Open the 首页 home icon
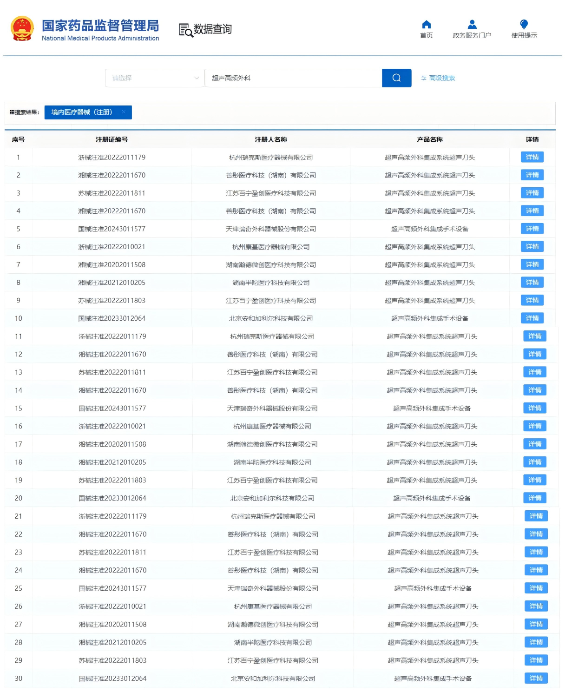 coord(426,25)
